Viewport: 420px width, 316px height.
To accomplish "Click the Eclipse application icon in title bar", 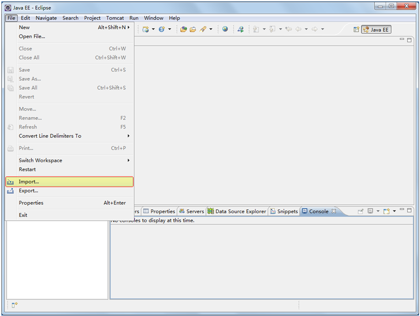I will point(8,8).
